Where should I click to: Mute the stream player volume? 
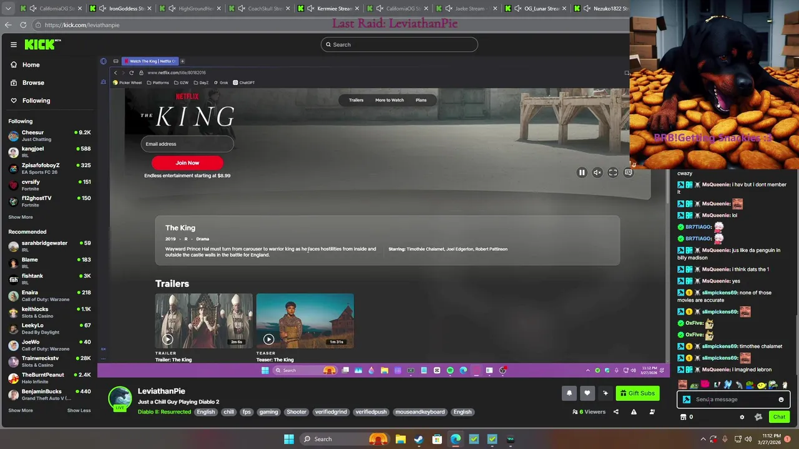tap(597, 173)
